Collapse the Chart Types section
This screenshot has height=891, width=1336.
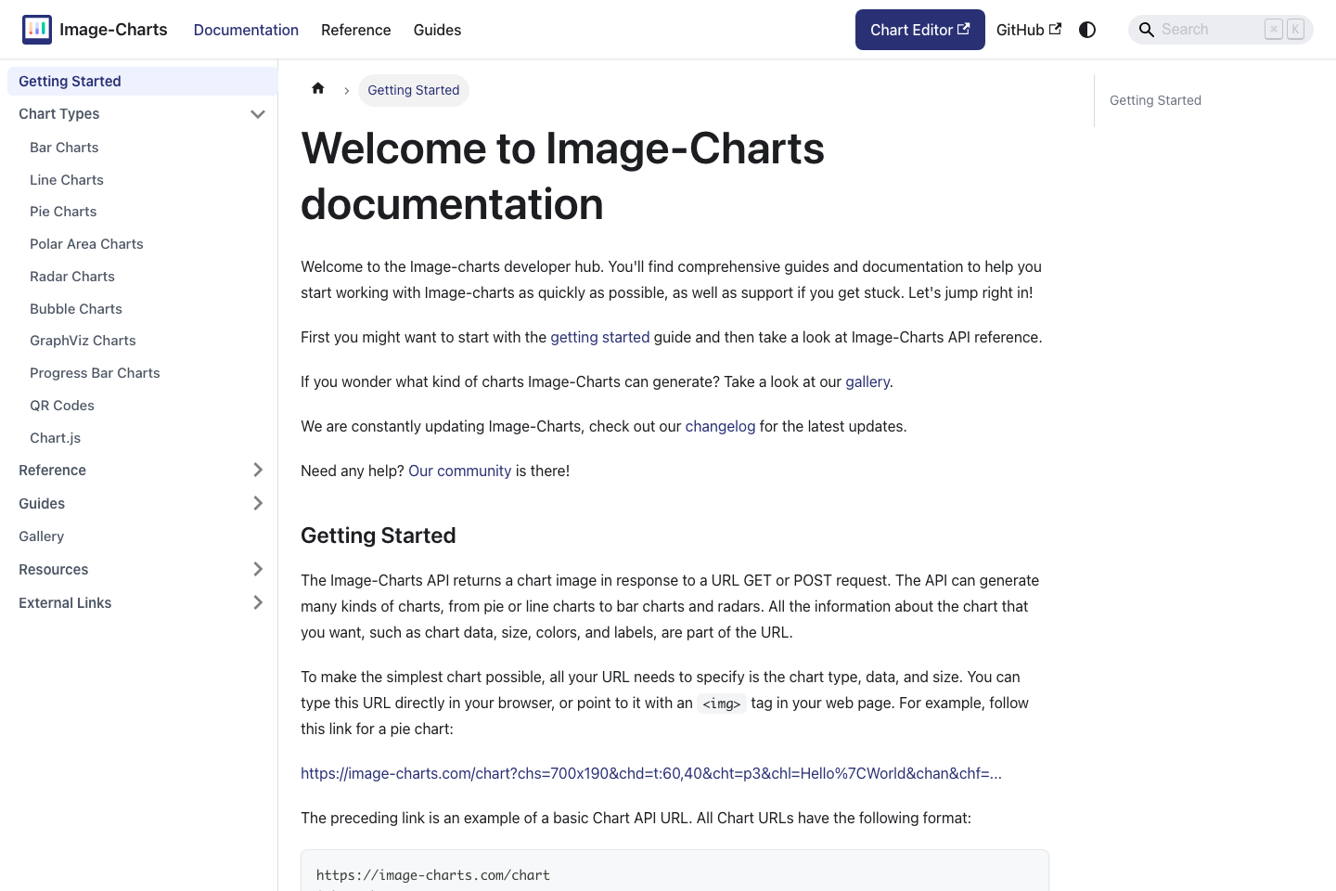[258, 113]
